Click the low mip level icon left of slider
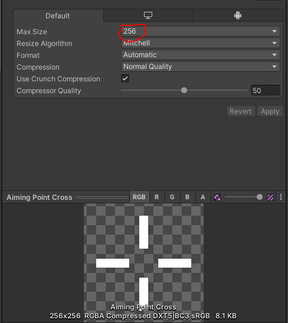The image size is (288, 323). pos(217,197)
